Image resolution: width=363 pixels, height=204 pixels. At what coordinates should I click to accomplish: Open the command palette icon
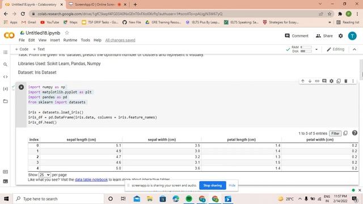tap(5, 172)
